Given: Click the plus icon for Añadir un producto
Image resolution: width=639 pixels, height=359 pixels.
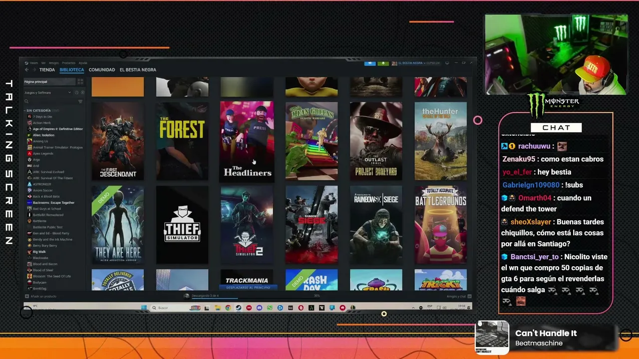Looking at the screenshot, I should (27, 296).
